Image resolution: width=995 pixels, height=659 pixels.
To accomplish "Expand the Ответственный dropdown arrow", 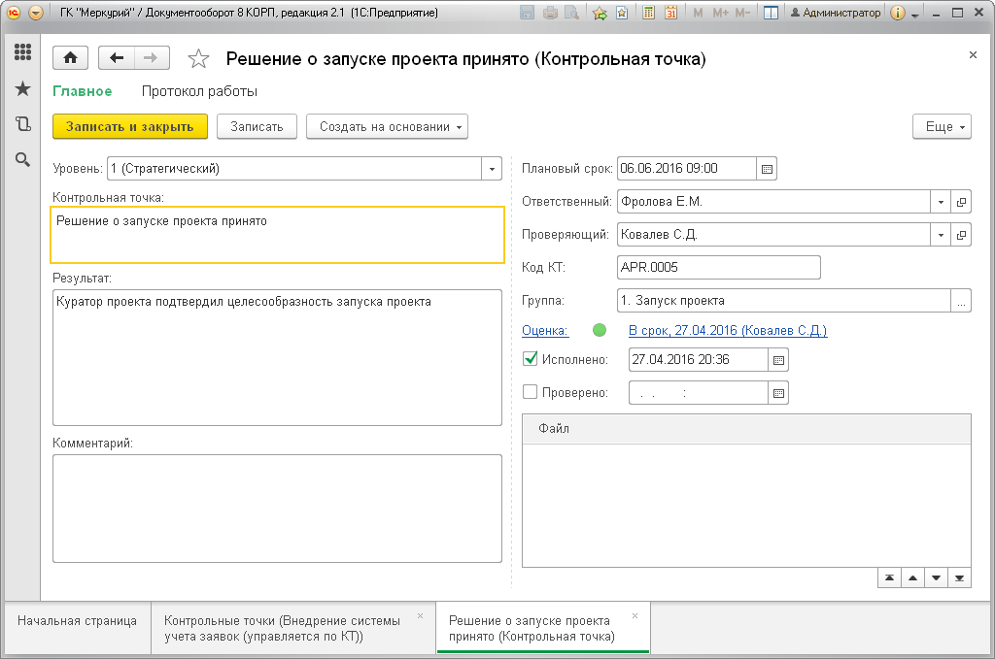I will point(941,202).
